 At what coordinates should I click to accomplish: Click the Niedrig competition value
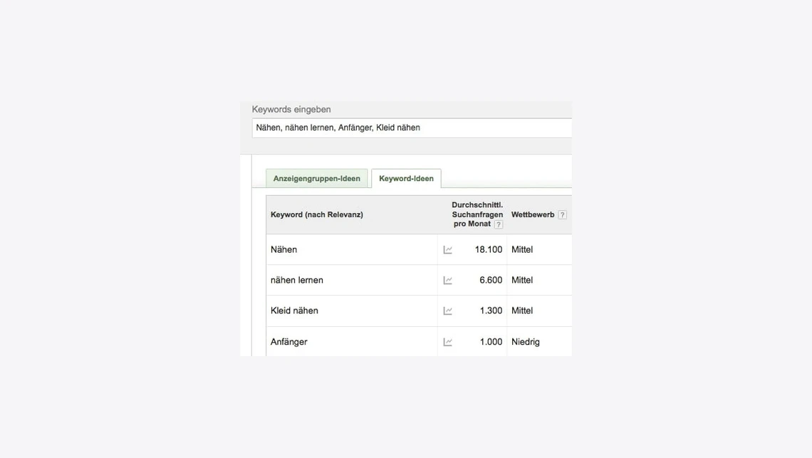526,343
